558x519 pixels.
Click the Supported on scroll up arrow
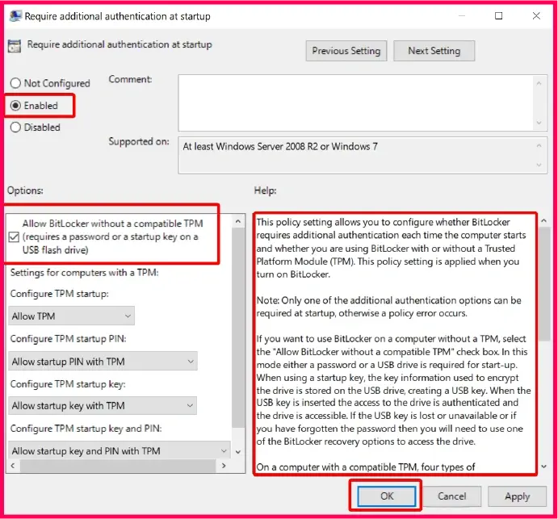pyautogui.click(x=539, y=145)
